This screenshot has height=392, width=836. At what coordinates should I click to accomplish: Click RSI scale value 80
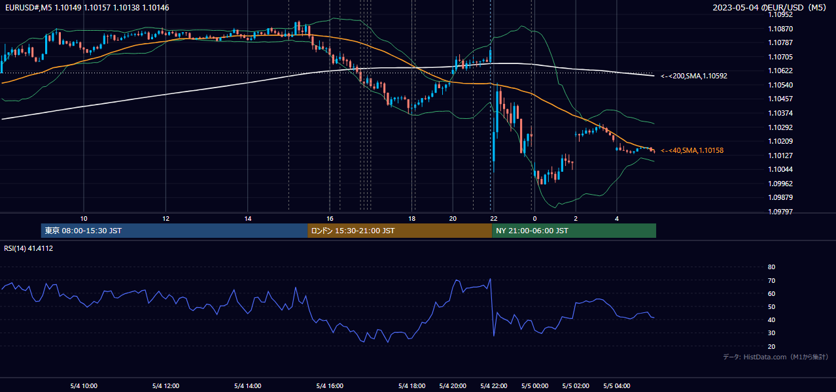click(771, 267)
